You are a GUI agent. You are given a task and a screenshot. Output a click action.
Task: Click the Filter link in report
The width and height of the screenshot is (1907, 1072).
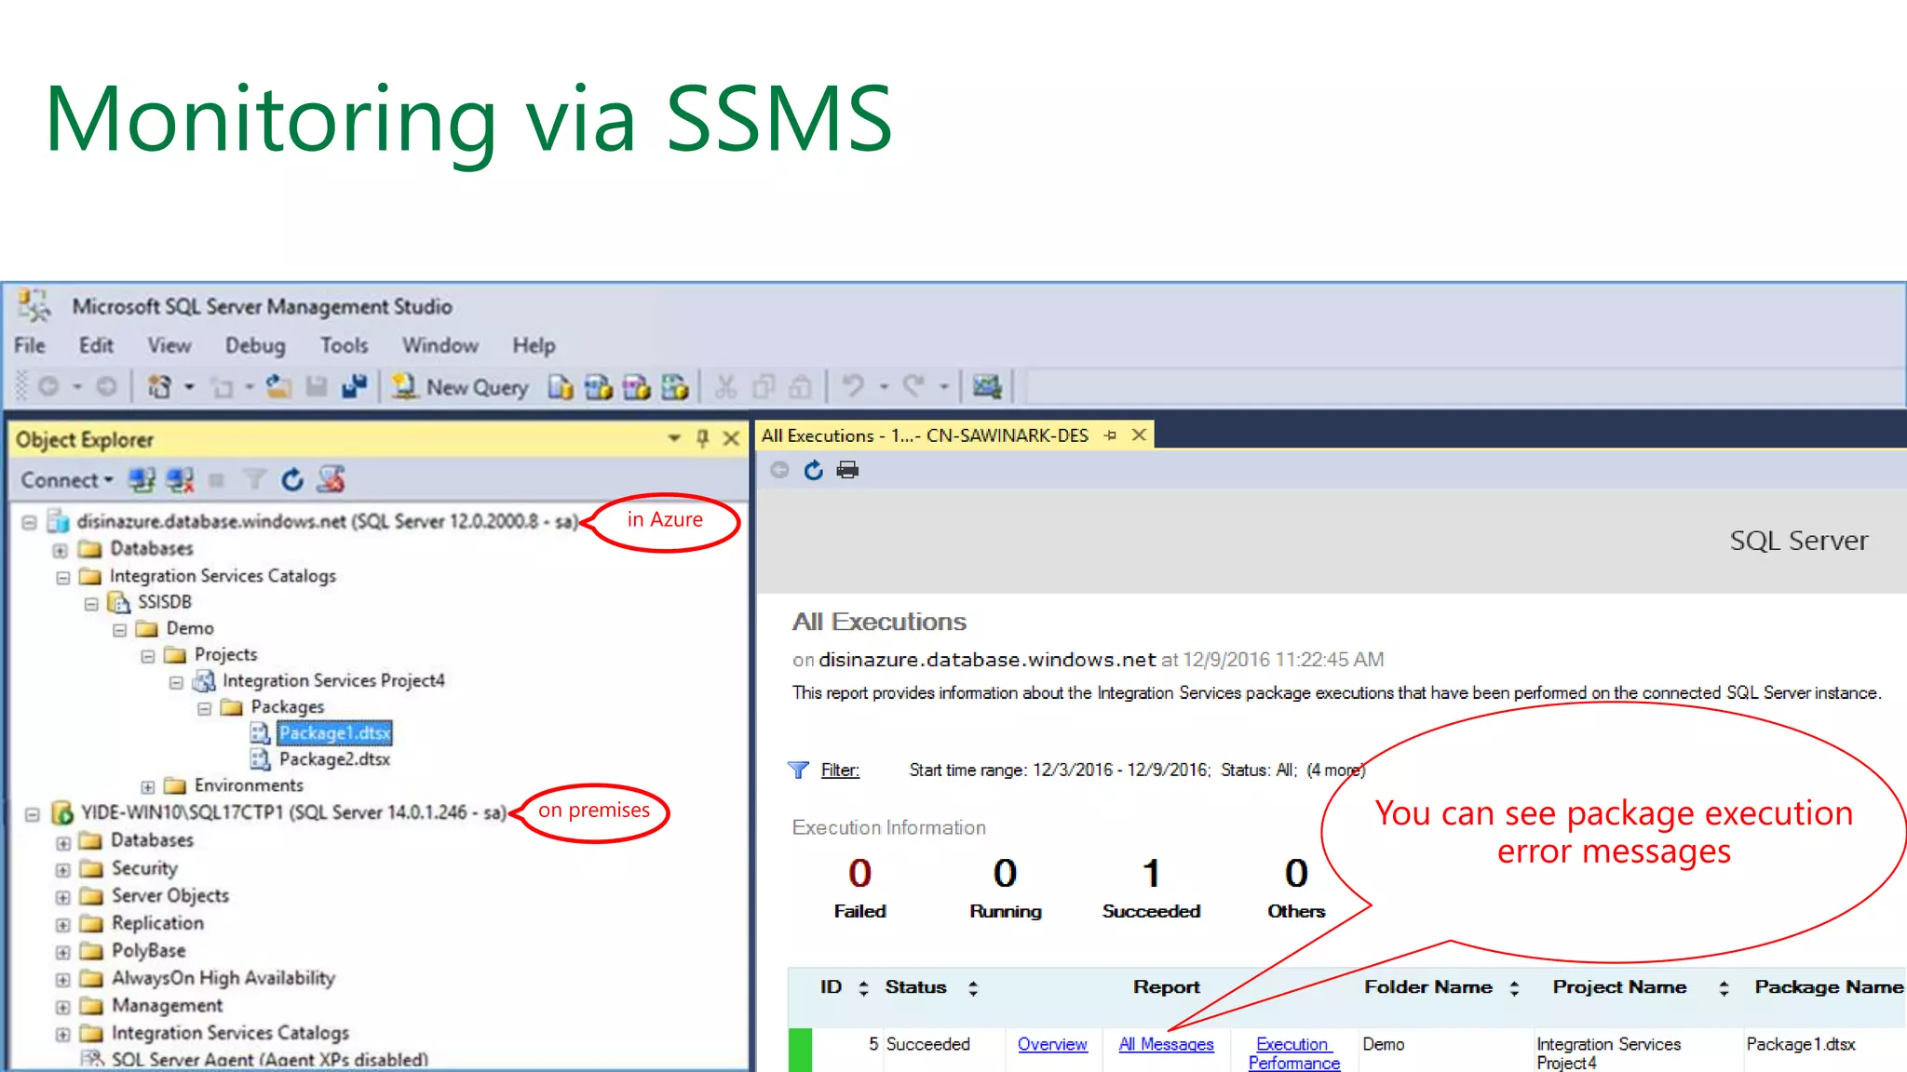click(840, 770)
